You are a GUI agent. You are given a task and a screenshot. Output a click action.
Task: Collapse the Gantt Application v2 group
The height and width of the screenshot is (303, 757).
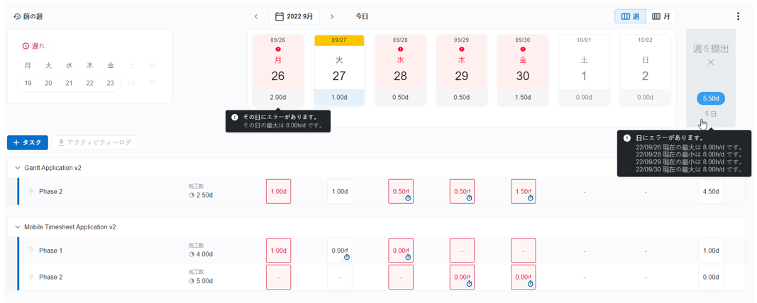click(x=18, y=168)
